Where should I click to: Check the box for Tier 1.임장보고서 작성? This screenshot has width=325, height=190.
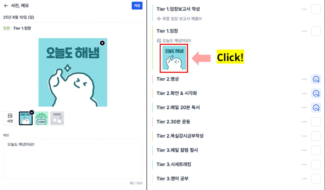316,9
